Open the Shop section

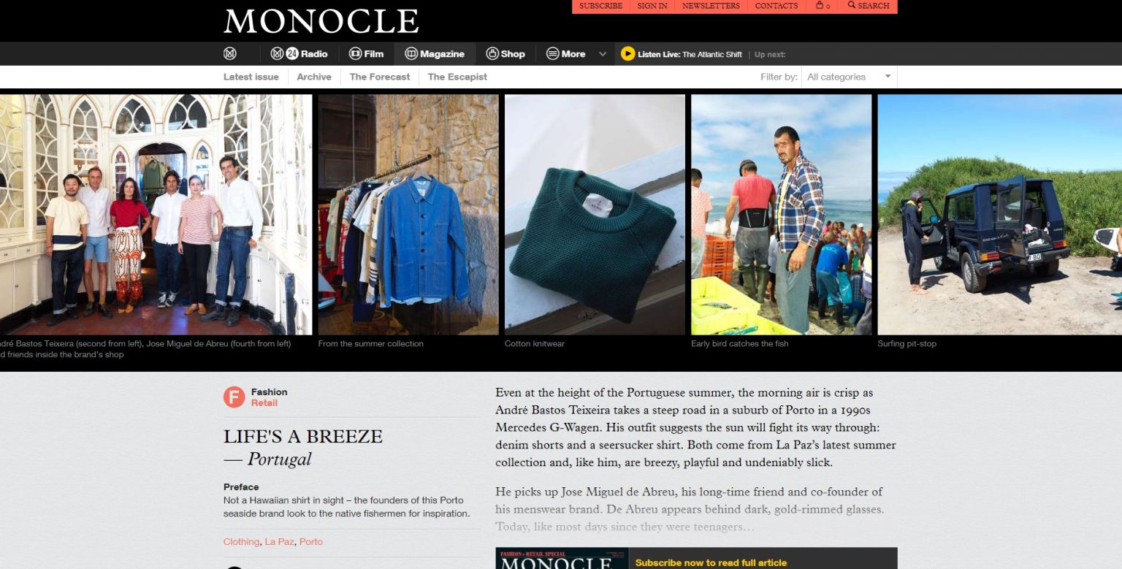(x=505, y=53)
